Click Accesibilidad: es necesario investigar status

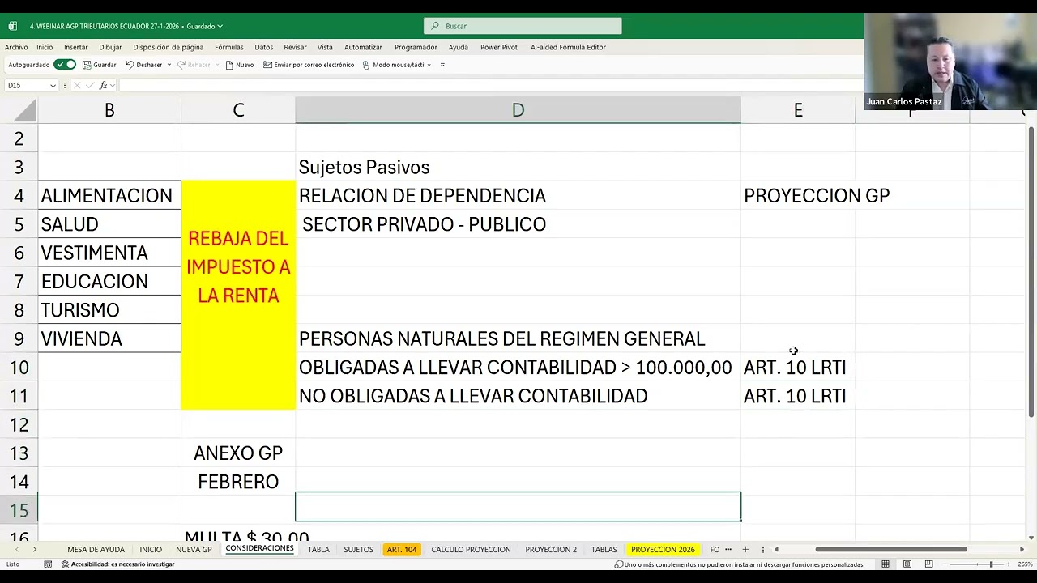[117, 564]
